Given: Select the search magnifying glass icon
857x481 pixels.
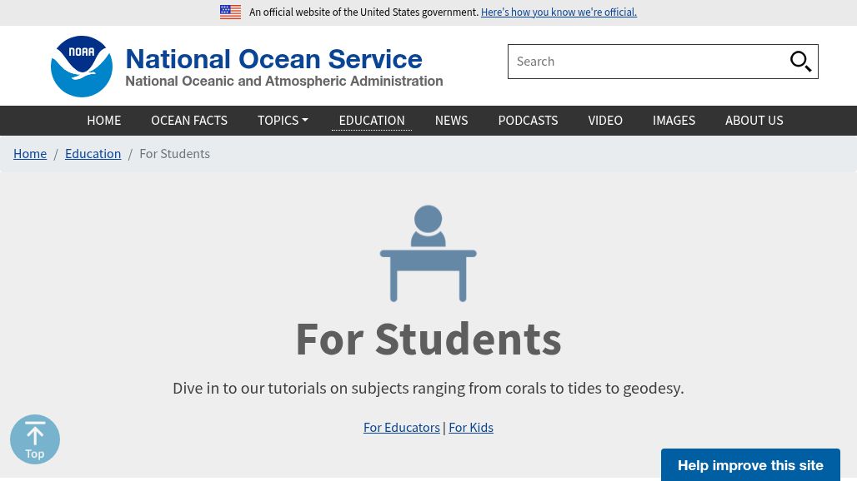Looking at the screenshot, I should 800,61.
